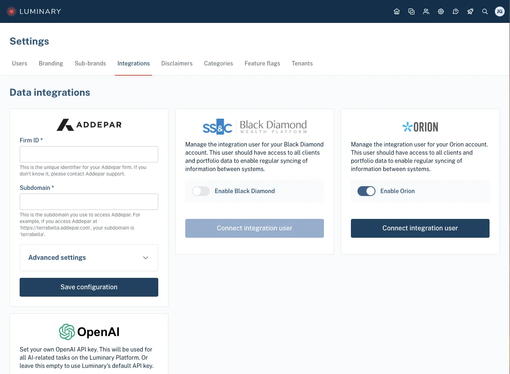Click the OpenAI logo
The width and height of the screenshot is (510, 374).
[89, 332]
